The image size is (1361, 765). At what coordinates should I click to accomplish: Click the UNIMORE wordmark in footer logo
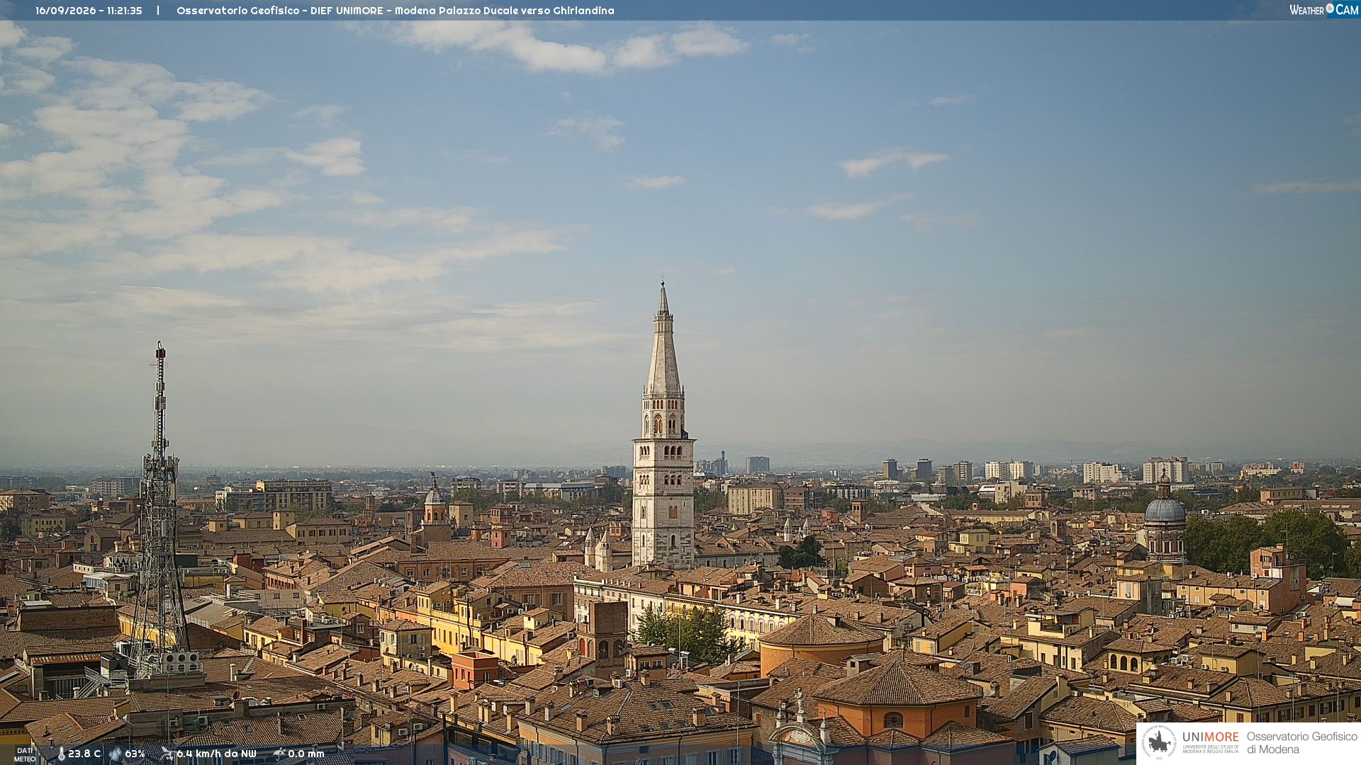point(1211,737)
